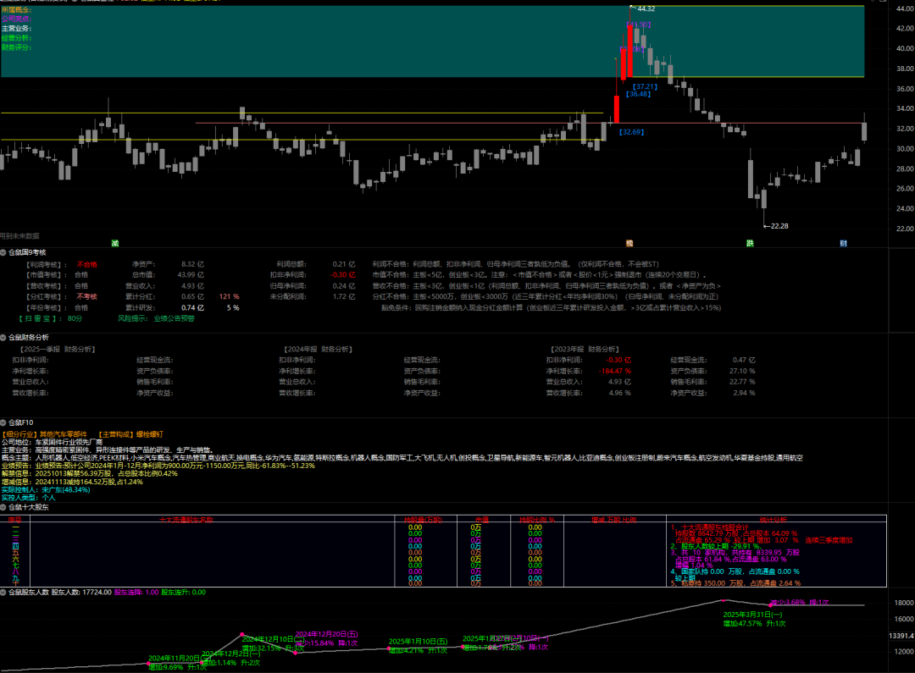The image size is (915, 673).
Task: Click the 财务评分 label
Action: (x=16, y=47)
